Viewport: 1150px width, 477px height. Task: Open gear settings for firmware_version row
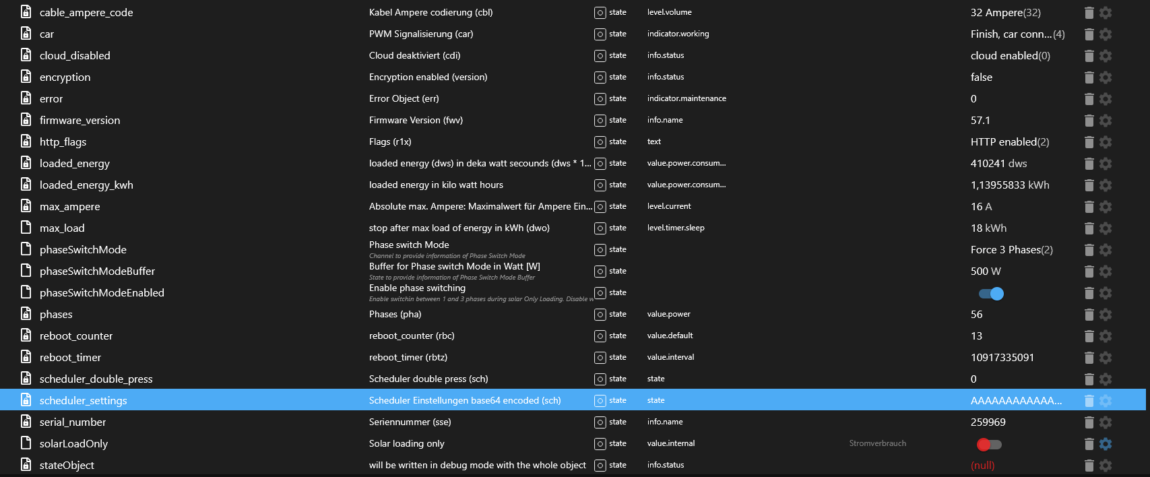click(1106, 121)
